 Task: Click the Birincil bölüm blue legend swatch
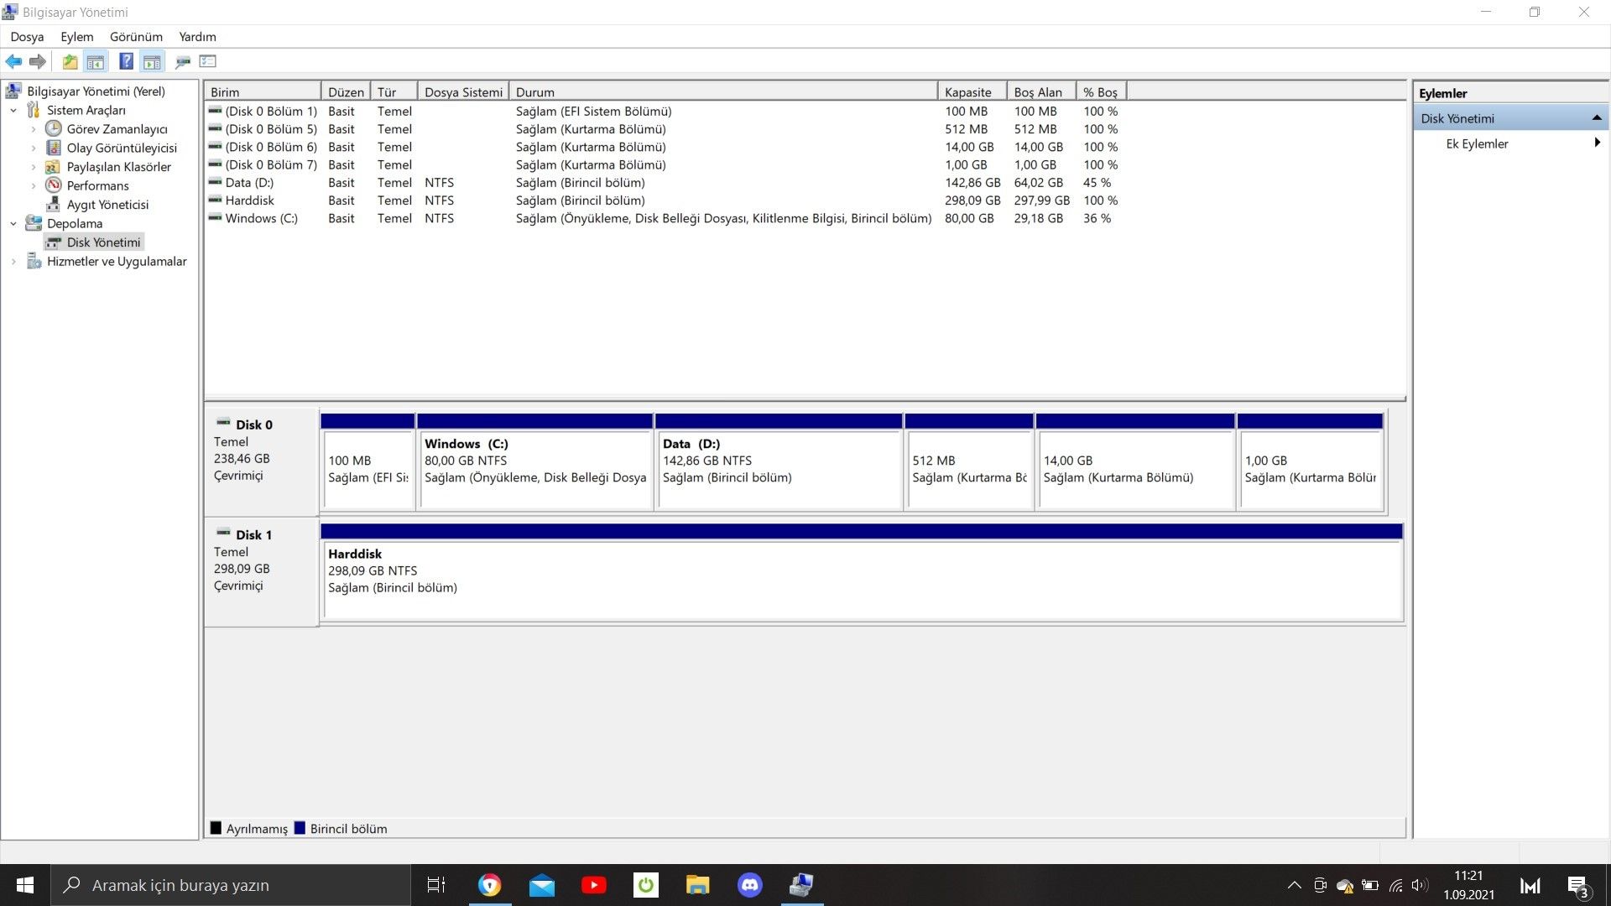click(300, 828)
